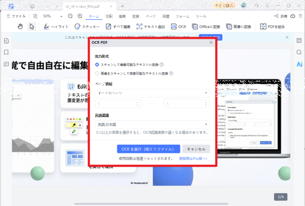Click the PDFを結合 merge tool
Image resolution: width=305 pixels, height=206 pixels.
point(272,27)
